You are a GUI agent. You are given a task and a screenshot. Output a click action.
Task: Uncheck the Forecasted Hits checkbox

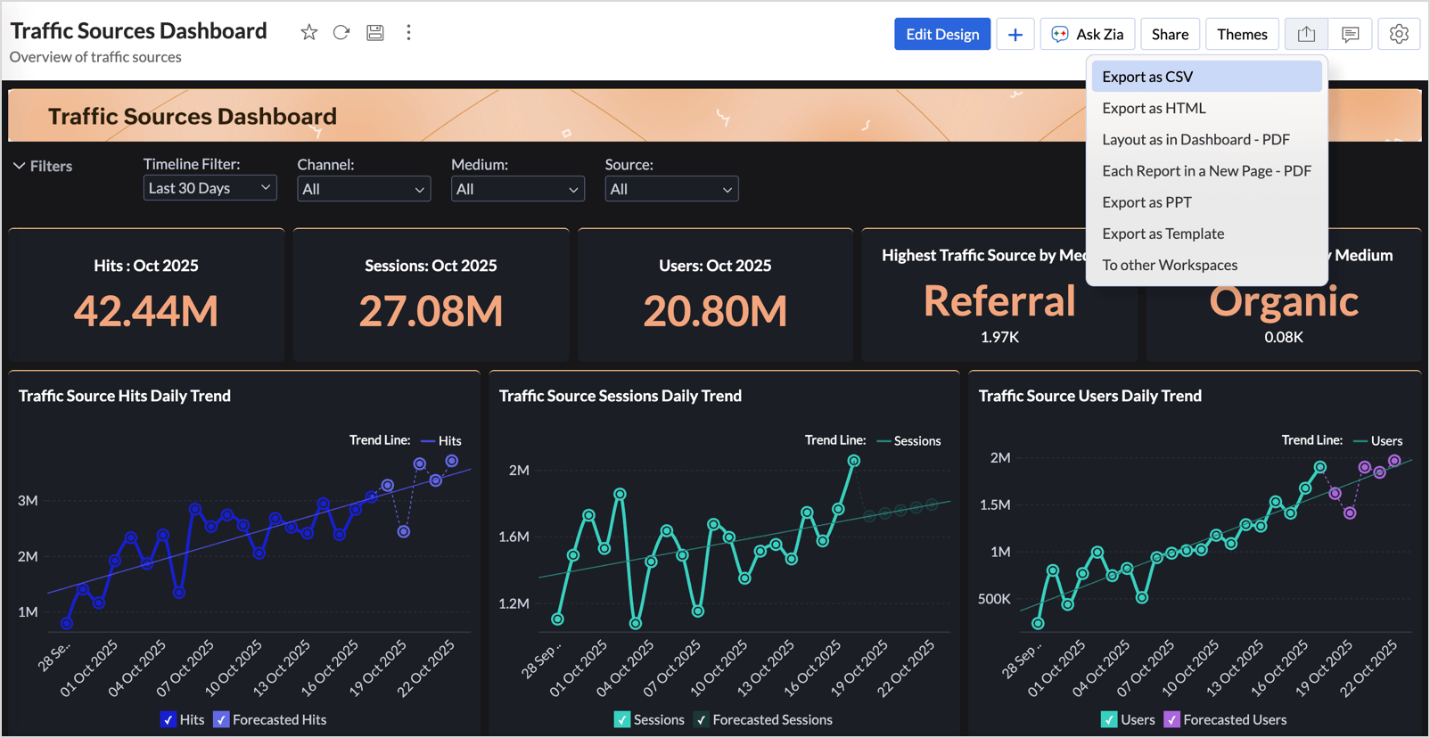coord(222,719)
